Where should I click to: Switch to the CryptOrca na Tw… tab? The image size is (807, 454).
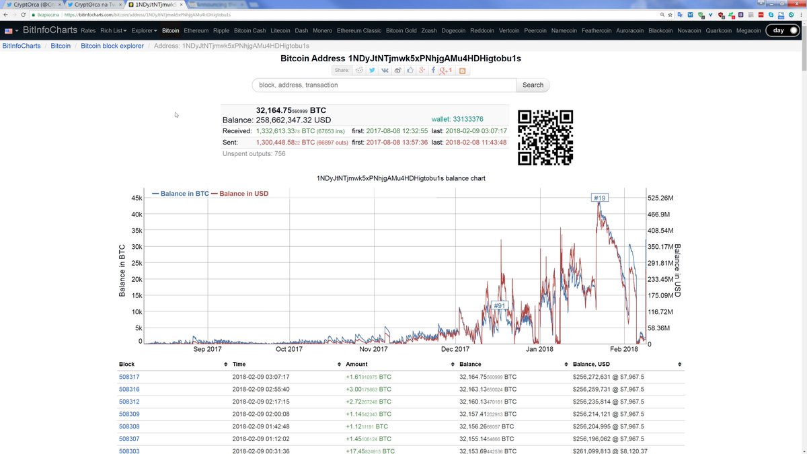(94, 4)
